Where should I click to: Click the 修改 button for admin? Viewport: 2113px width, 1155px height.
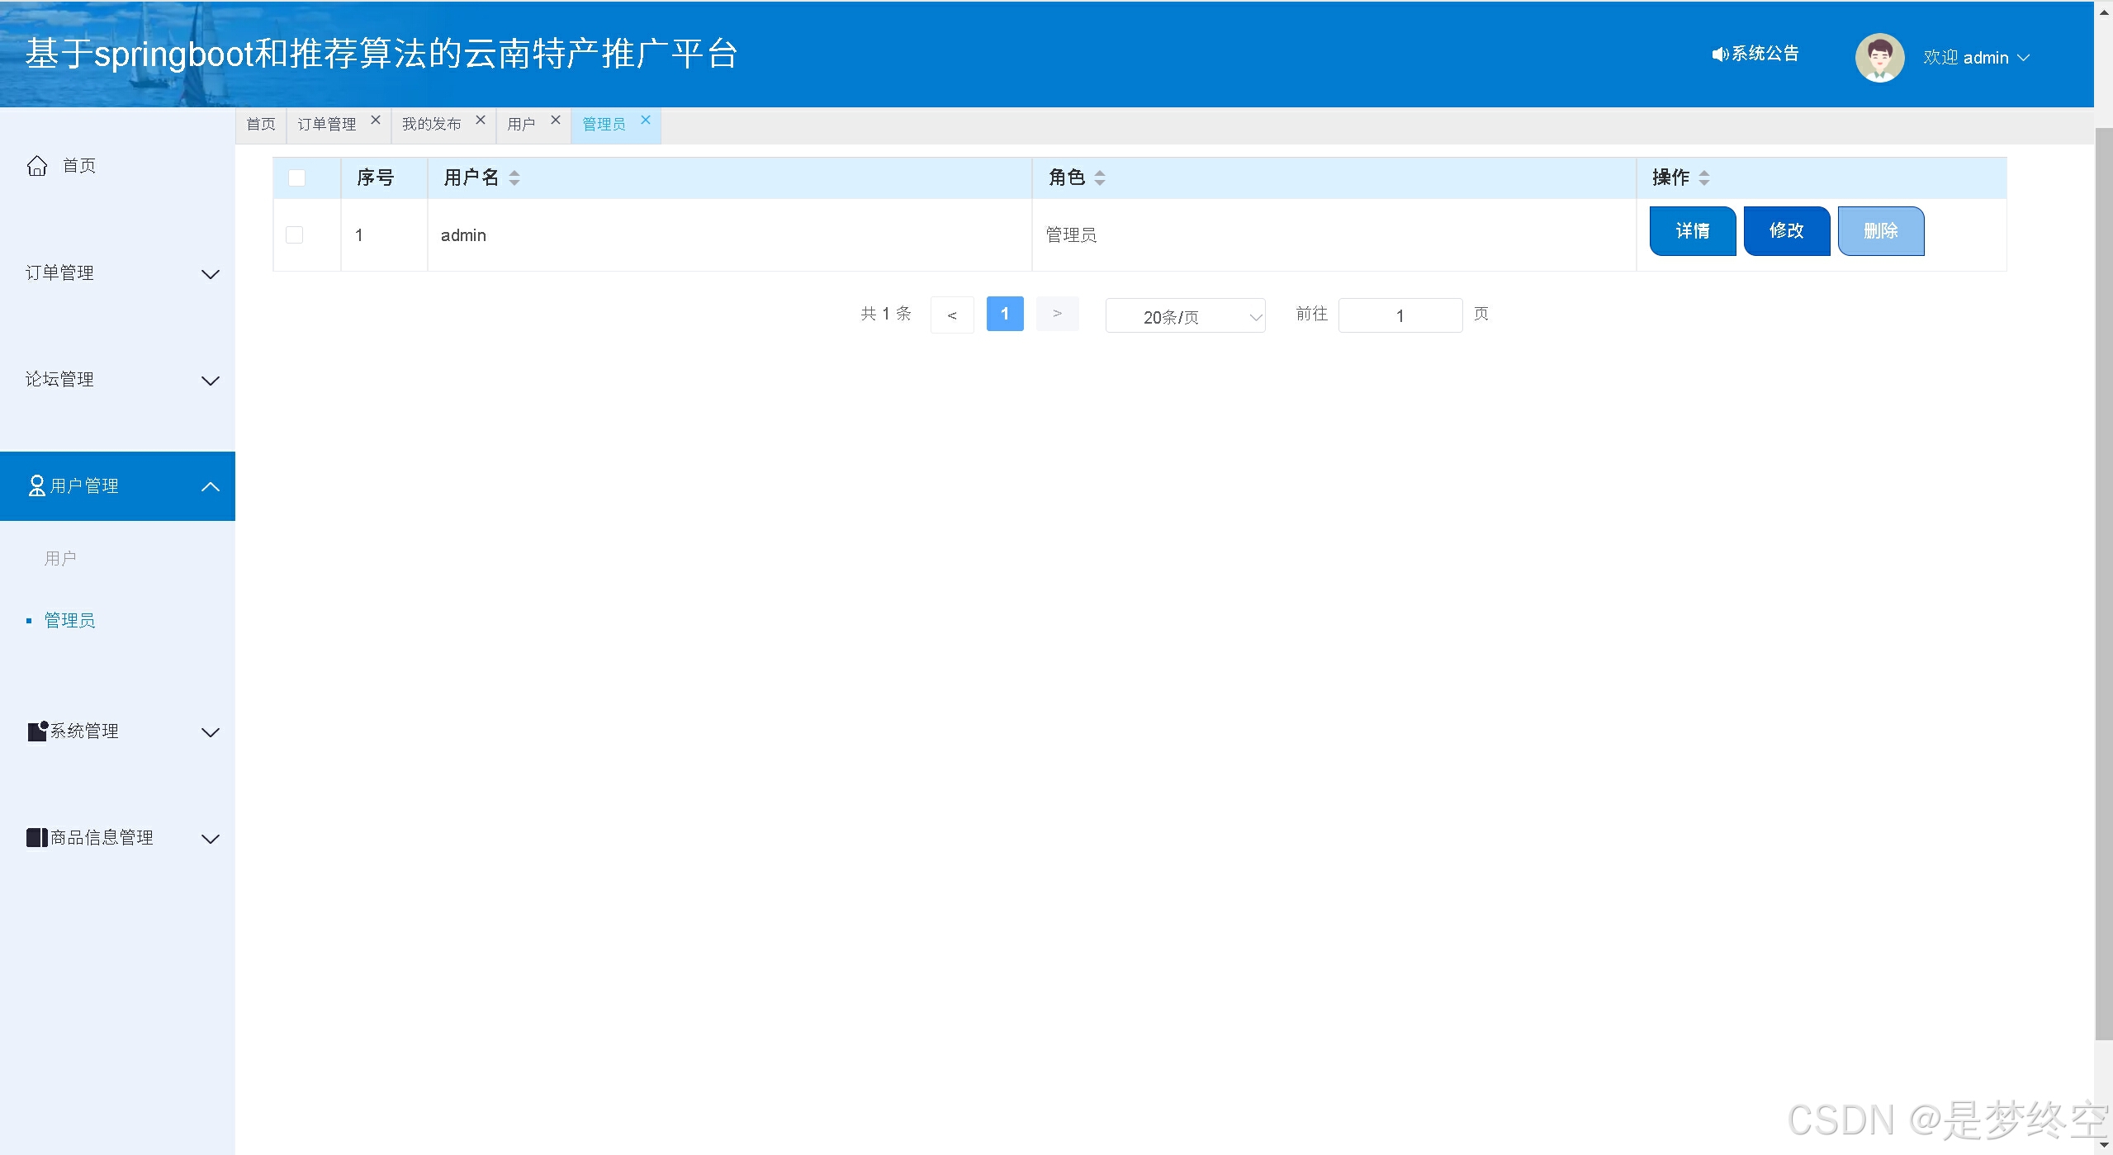[1786, 231]
